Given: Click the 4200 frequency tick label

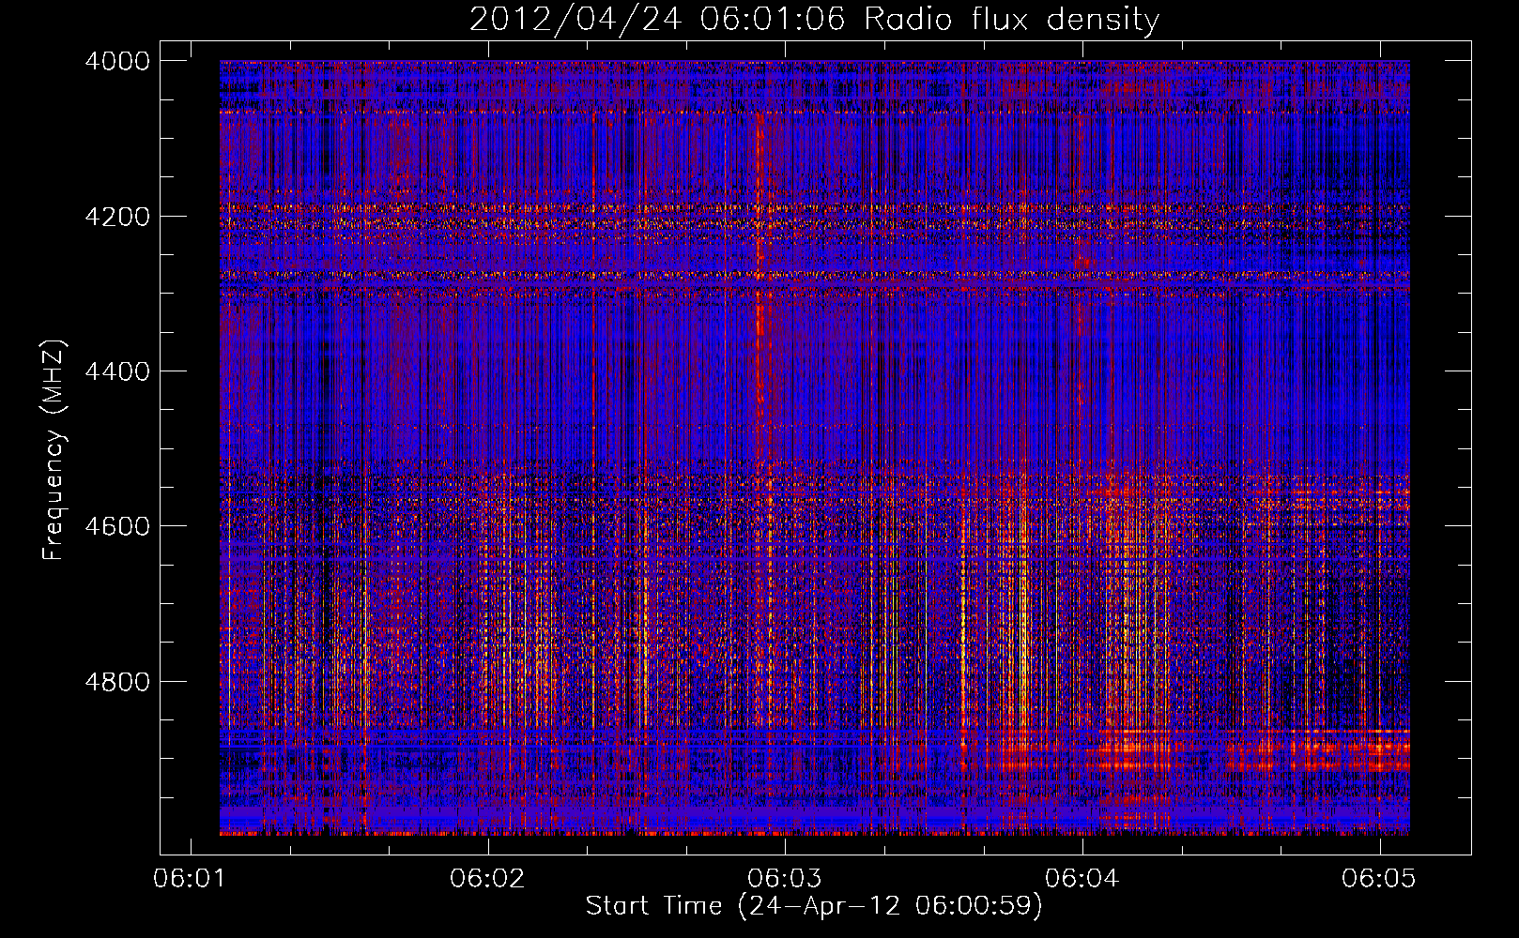Looking at the screenshot, I should pyautogui.click(x=117, y=217).
